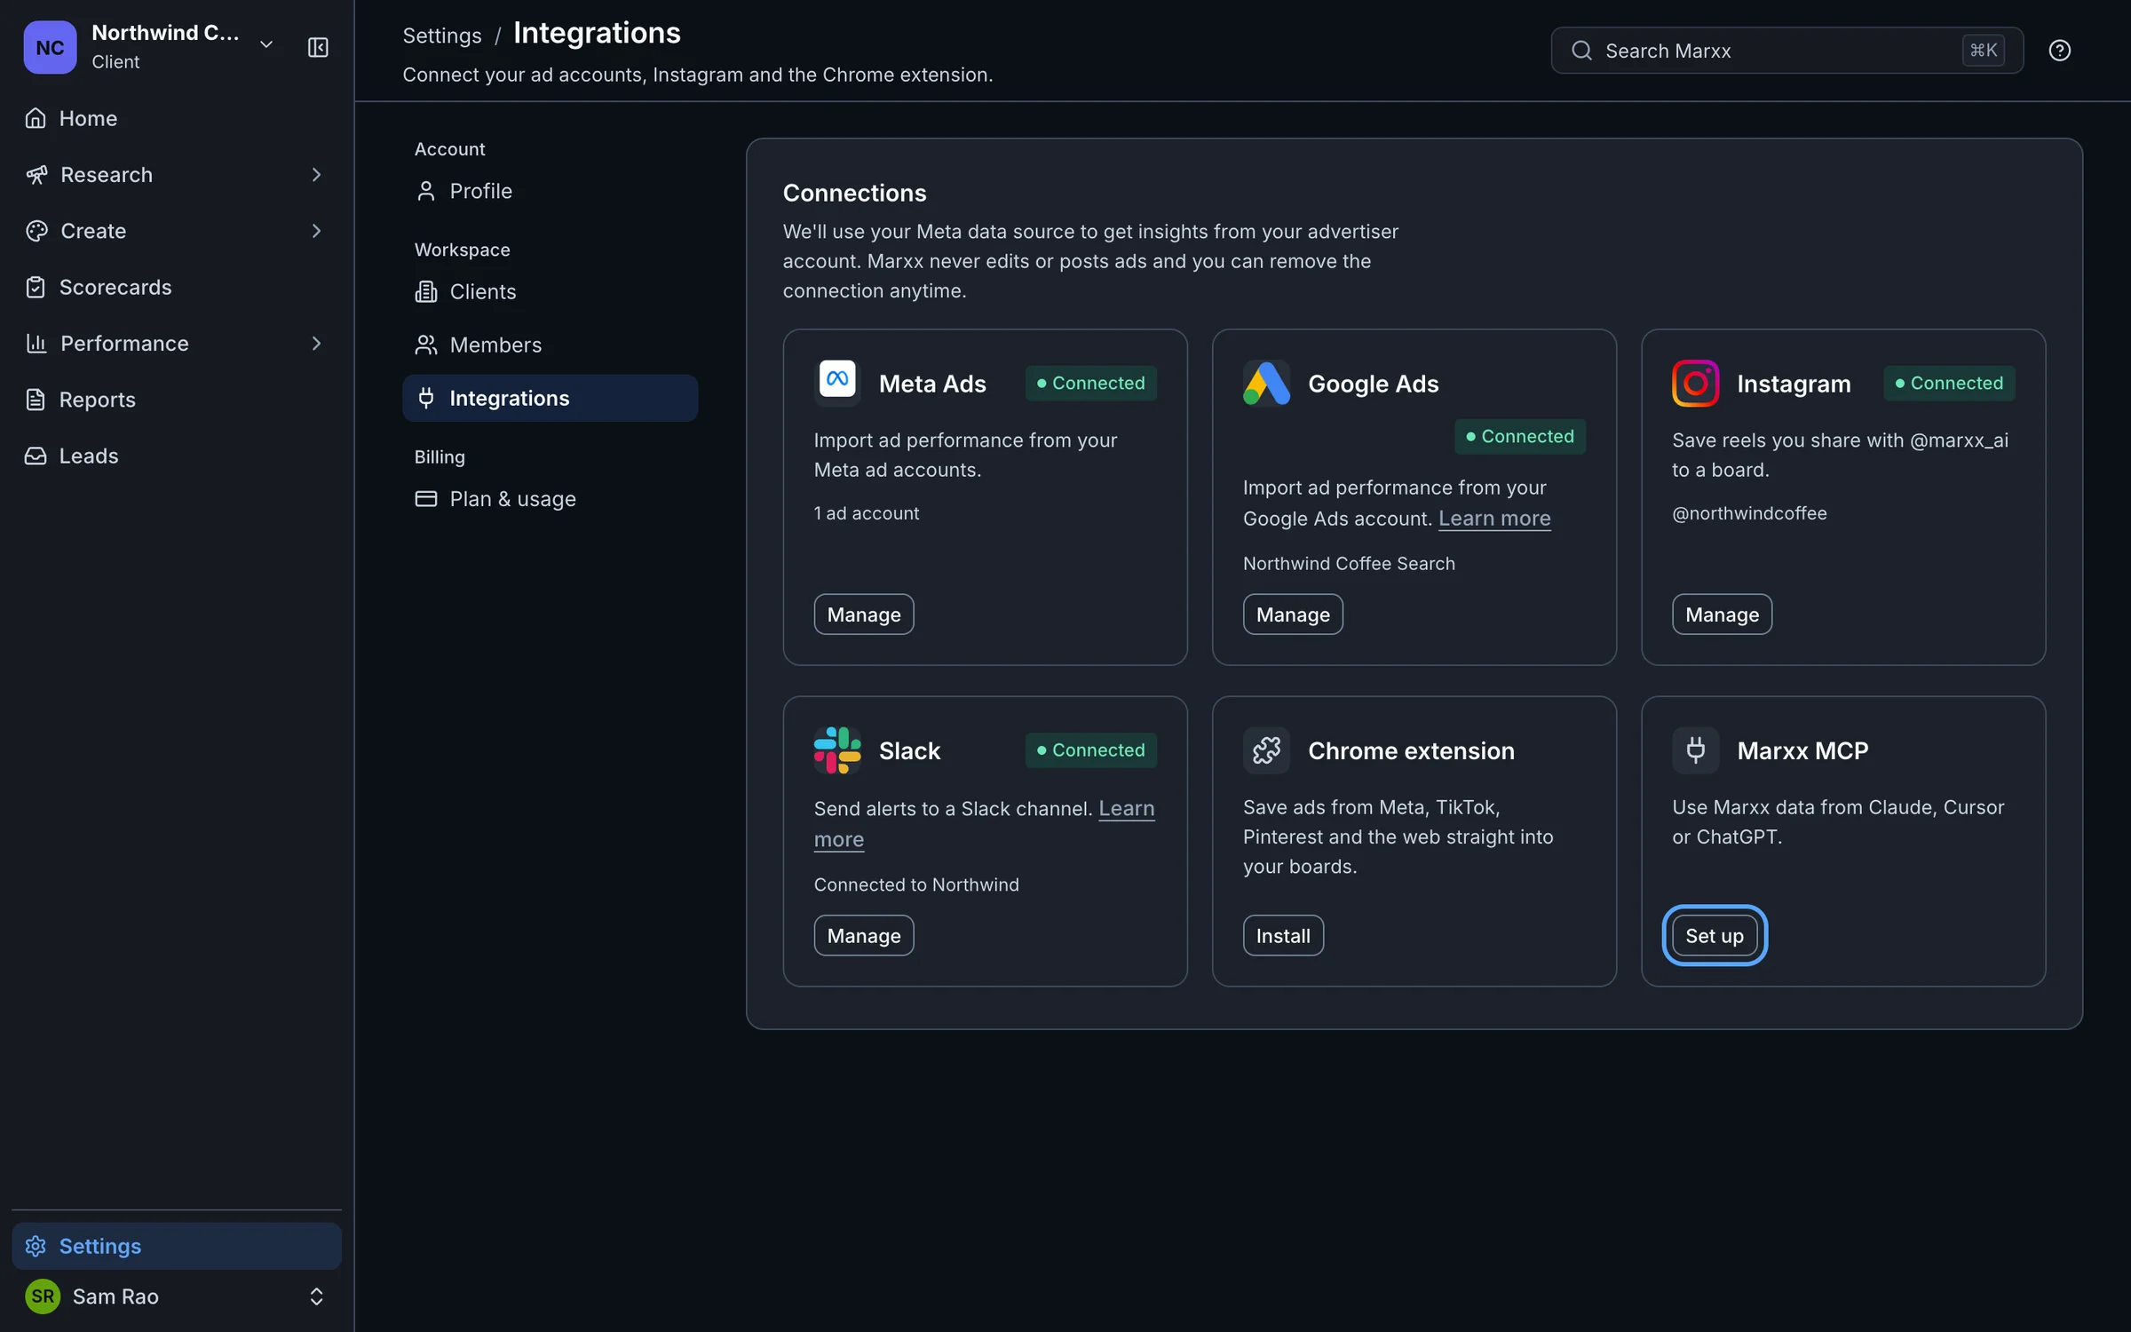Expand the Create menu chevron

click(x=316, y=231)
